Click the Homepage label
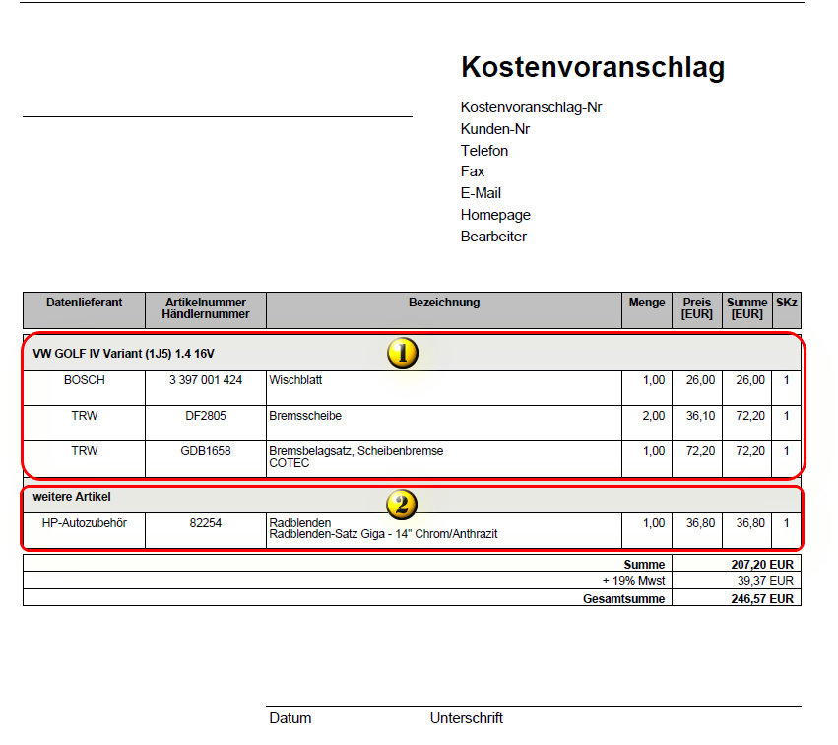The image size is (838, 745). tap(495, 215)
